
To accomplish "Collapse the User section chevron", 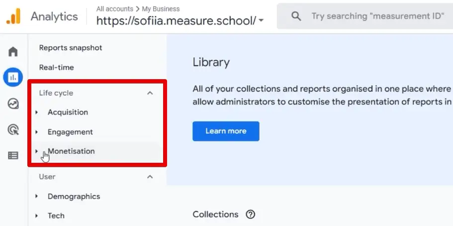I will 150,177.
